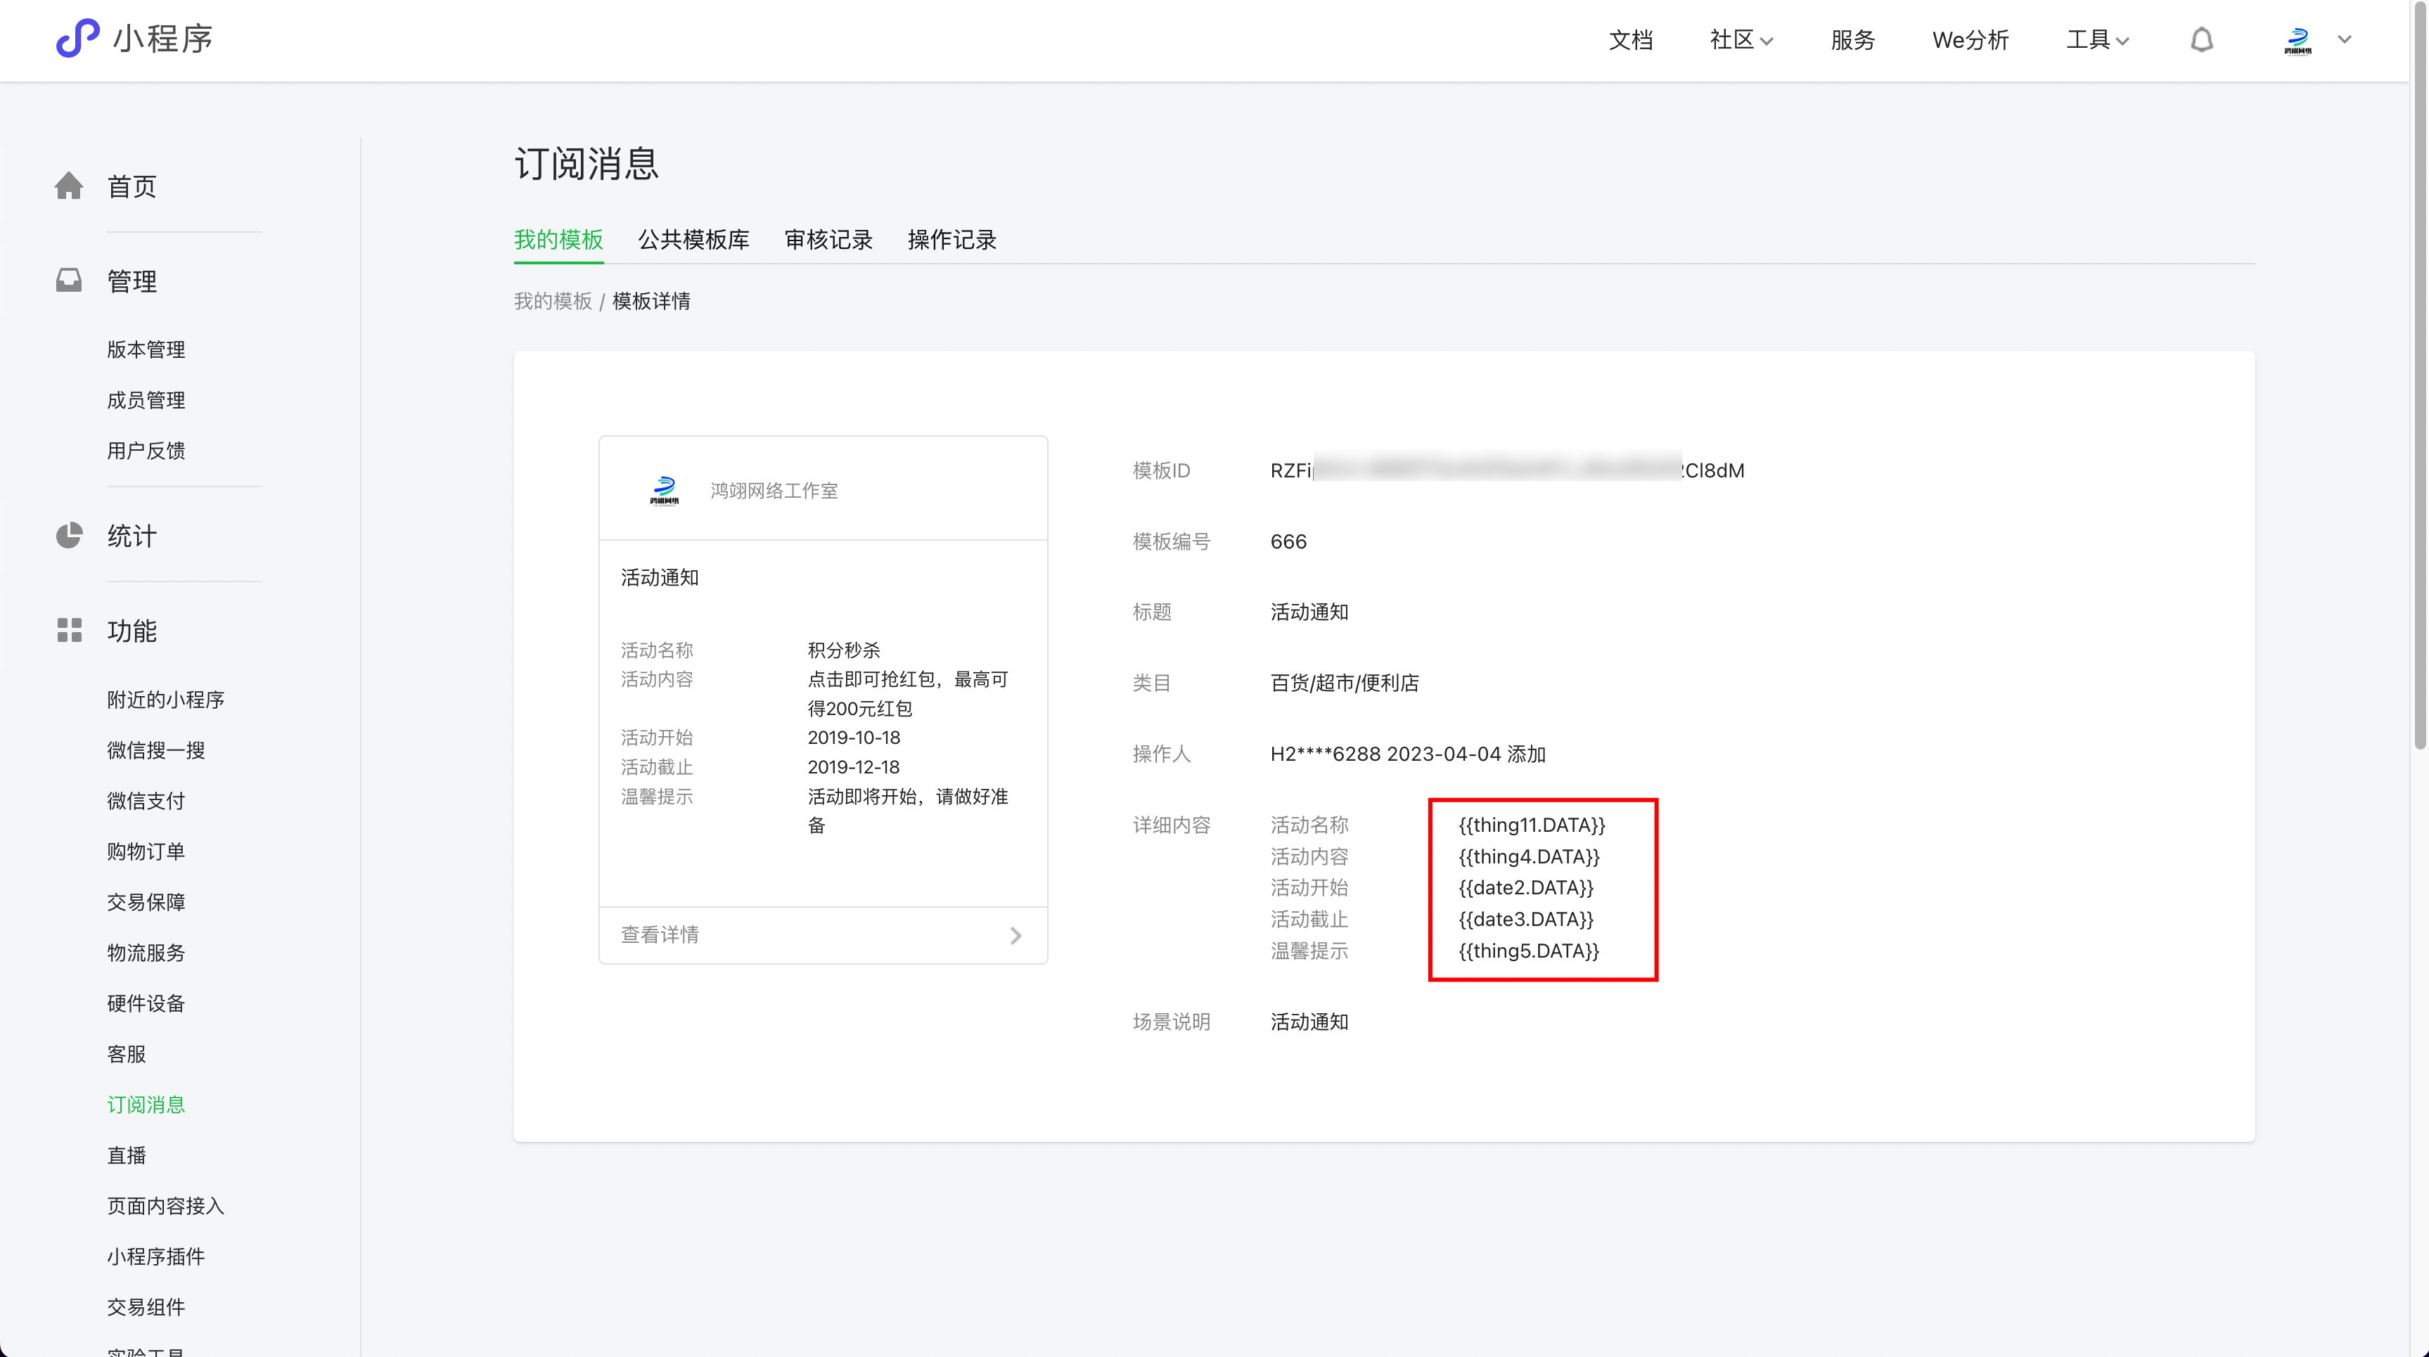Expand the 社区 dropdown
Screen dimensions: 2429x1357
click(1740, 39)
